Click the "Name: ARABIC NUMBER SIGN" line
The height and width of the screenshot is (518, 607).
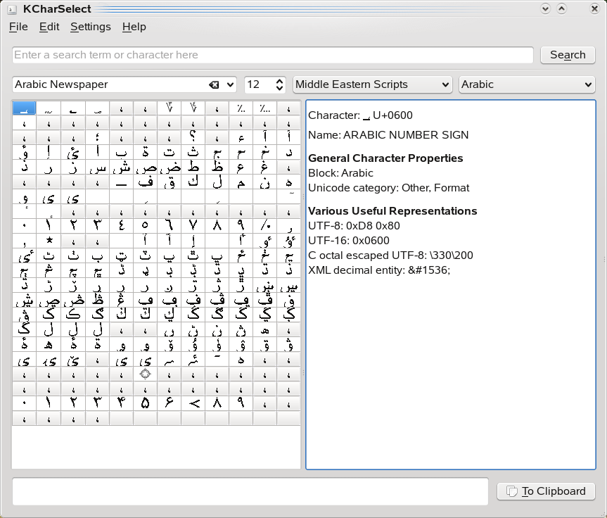click(x=388, y=135)
